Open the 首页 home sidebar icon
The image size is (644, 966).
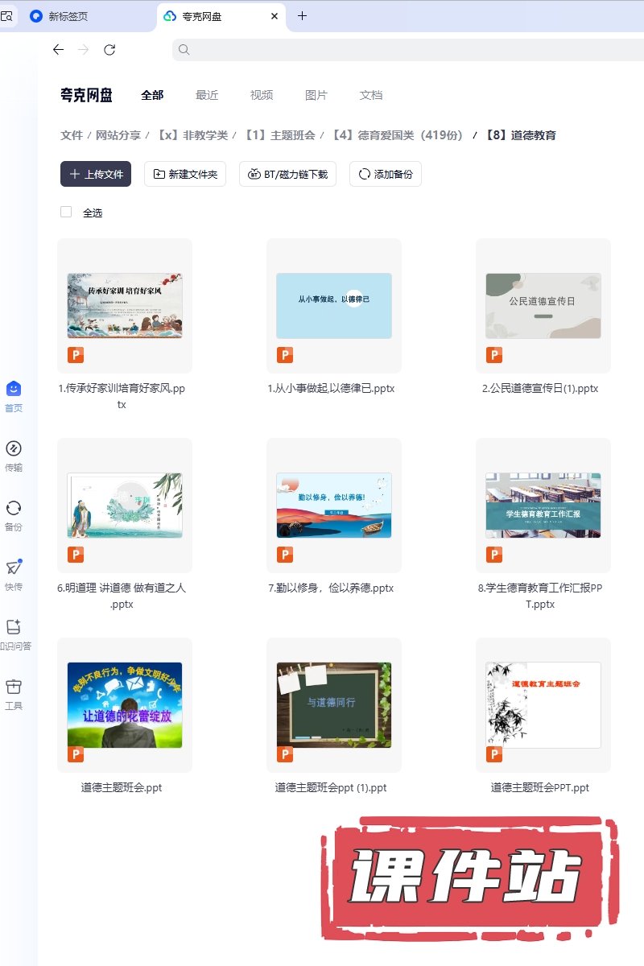tap(14, 390)
